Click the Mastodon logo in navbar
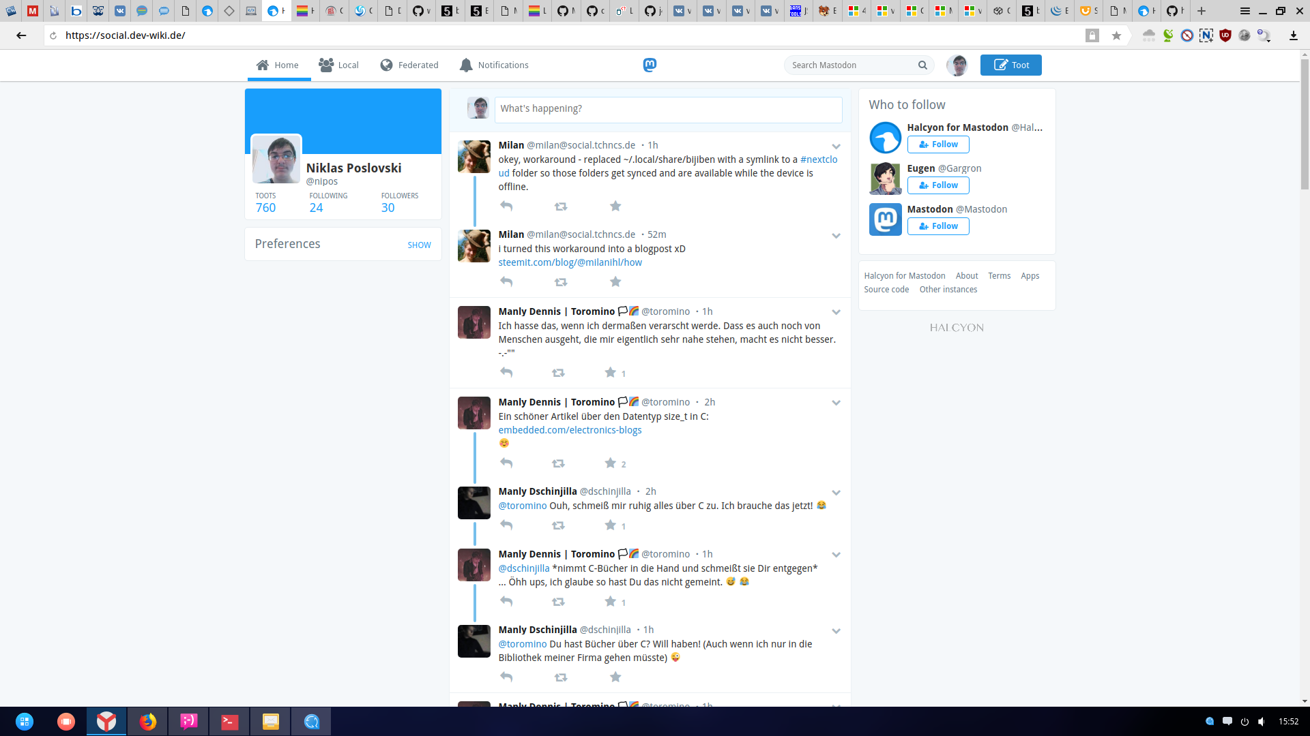Viewport: 1310px width, 736px height. (x=650, y=65)
